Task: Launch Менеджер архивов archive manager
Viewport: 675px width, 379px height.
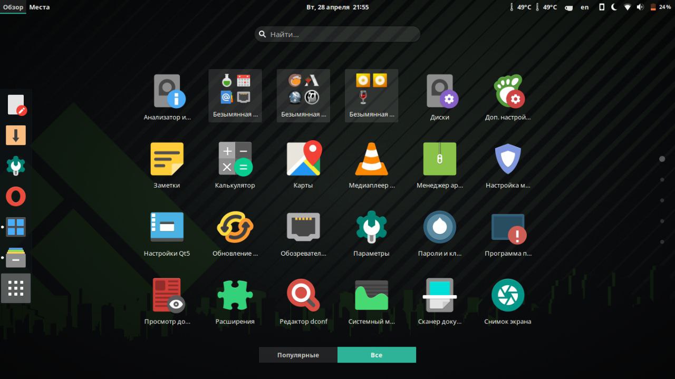Action: [x=440, y=164]
